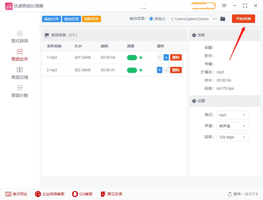The image size is (263, 200).
Task: Open the output folder icon
Action: click(x=223, y=19)
